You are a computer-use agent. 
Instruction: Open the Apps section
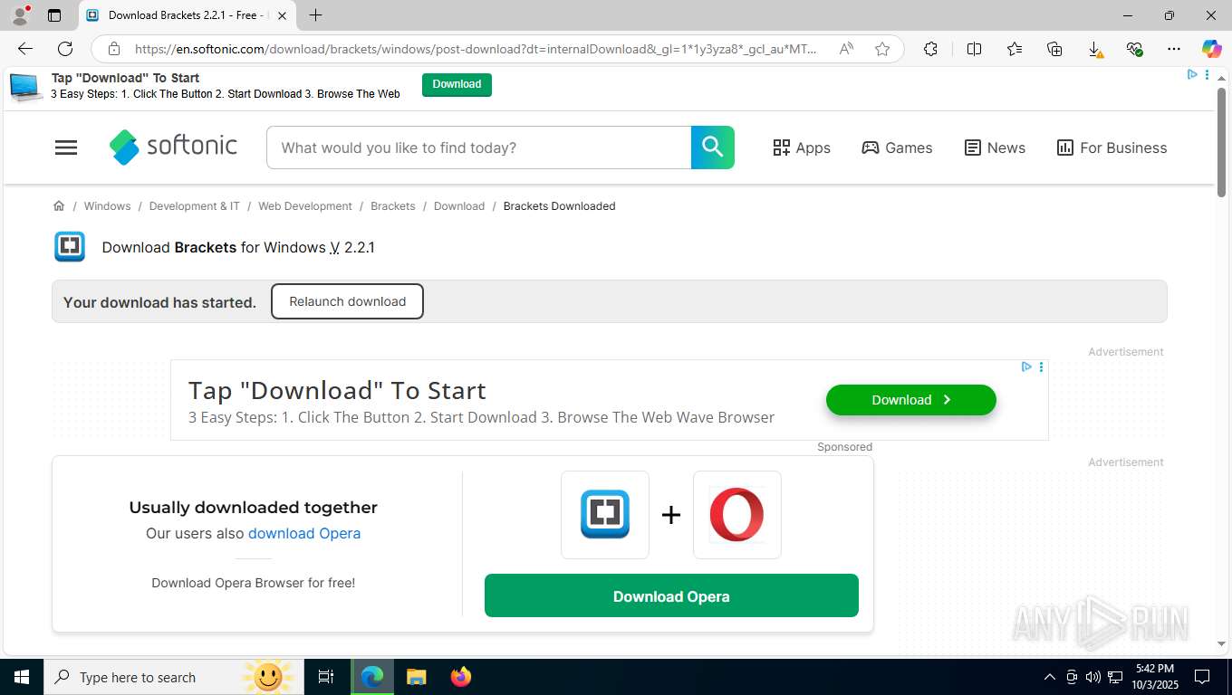(x=802, y=148)
